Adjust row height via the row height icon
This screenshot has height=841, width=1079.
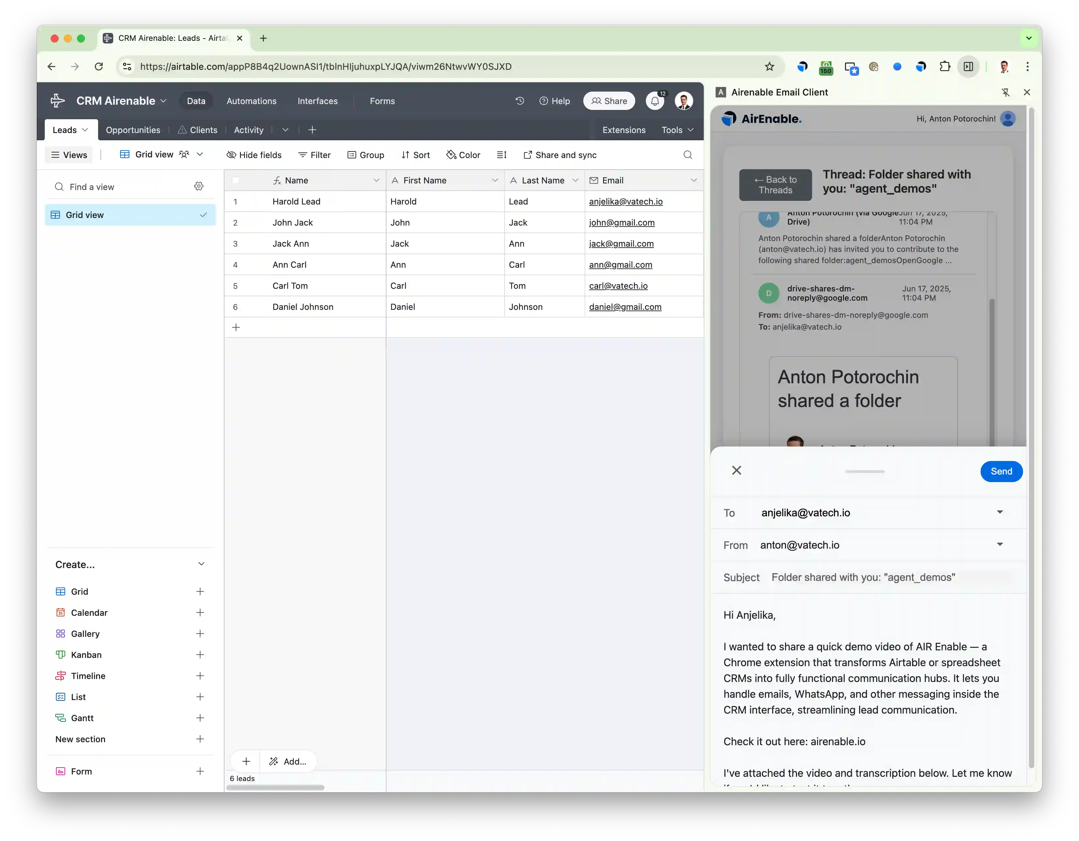[x=501, y=155]
